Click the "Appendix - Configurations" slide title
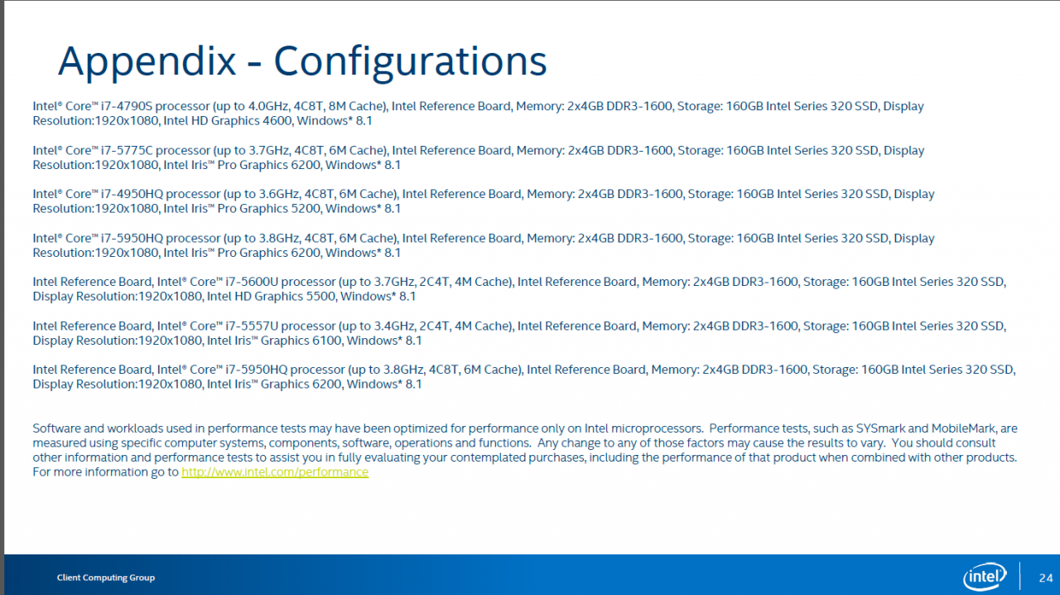Screen dimensions: 1060x595 point(302,60)
